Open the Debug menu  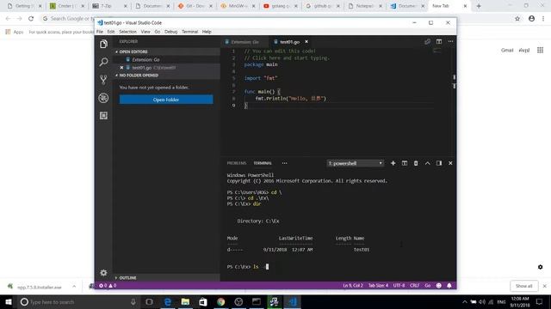click(170, 32)
